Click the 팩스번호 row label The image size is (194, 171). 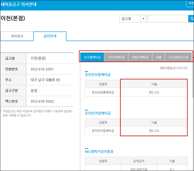tap(11, 101)
